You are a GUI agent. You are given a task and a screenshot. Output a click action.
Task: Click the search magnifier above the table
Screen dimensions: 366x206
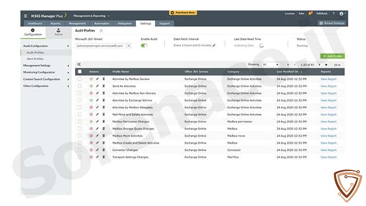point(79,64)
